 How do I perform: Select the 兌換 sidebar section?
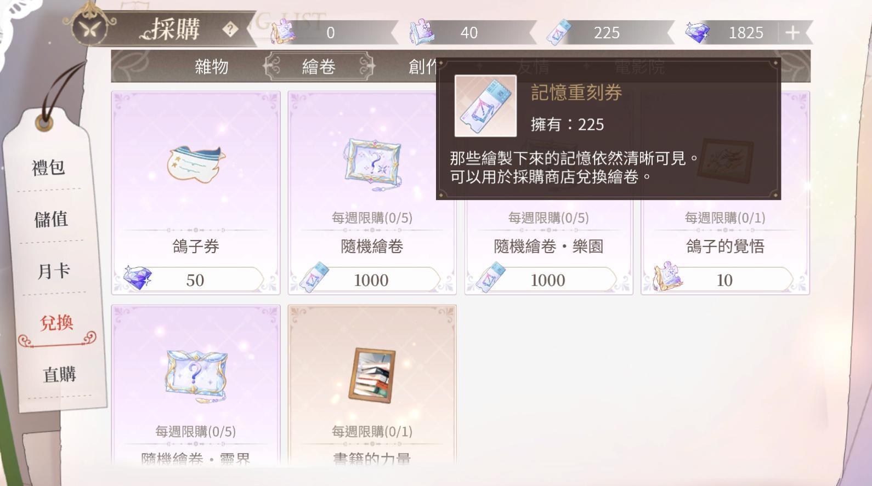tap(56, 323)
